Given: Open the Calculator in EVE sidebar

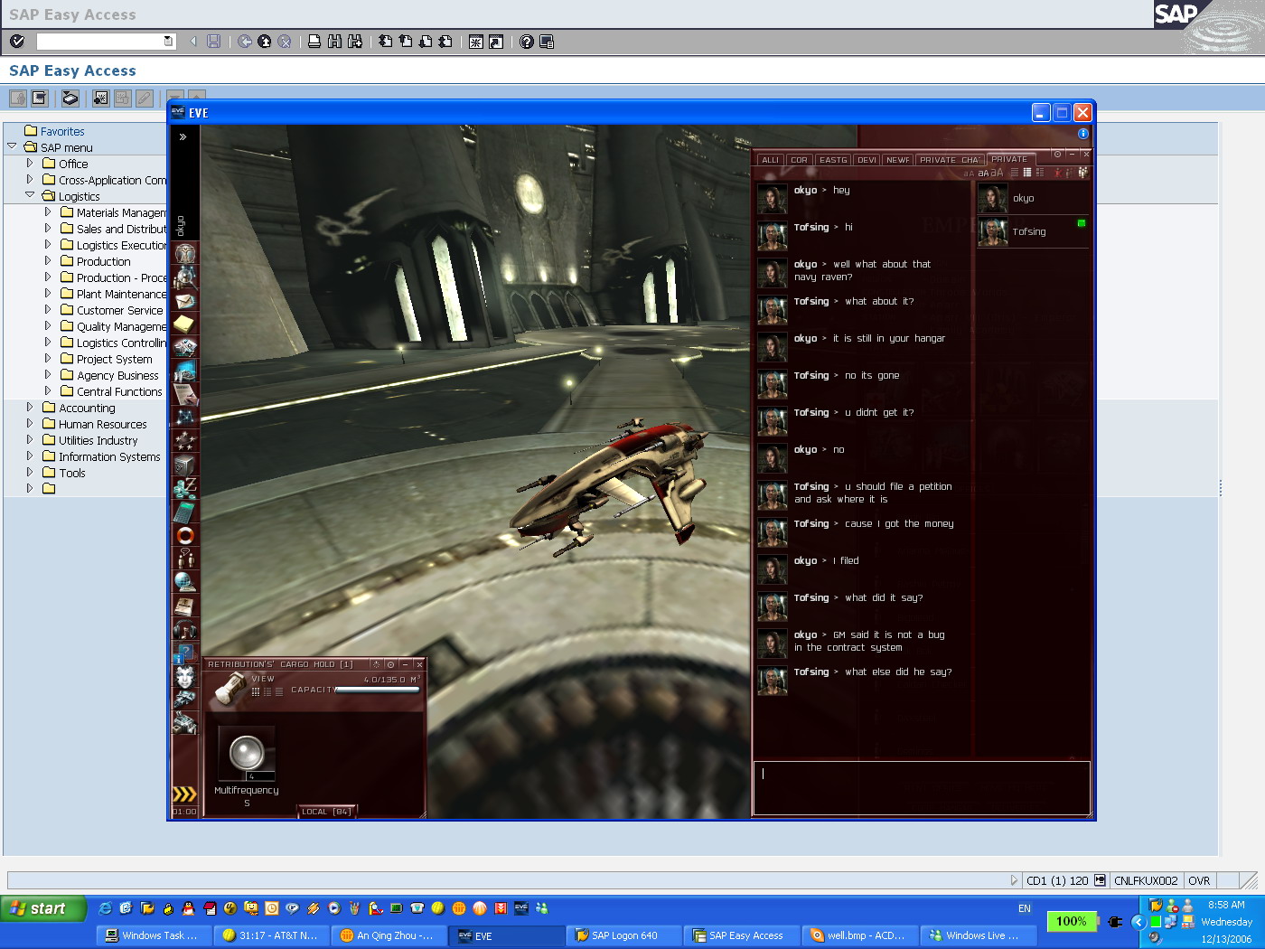Looking at the screenshot, I should coord(184,512).
